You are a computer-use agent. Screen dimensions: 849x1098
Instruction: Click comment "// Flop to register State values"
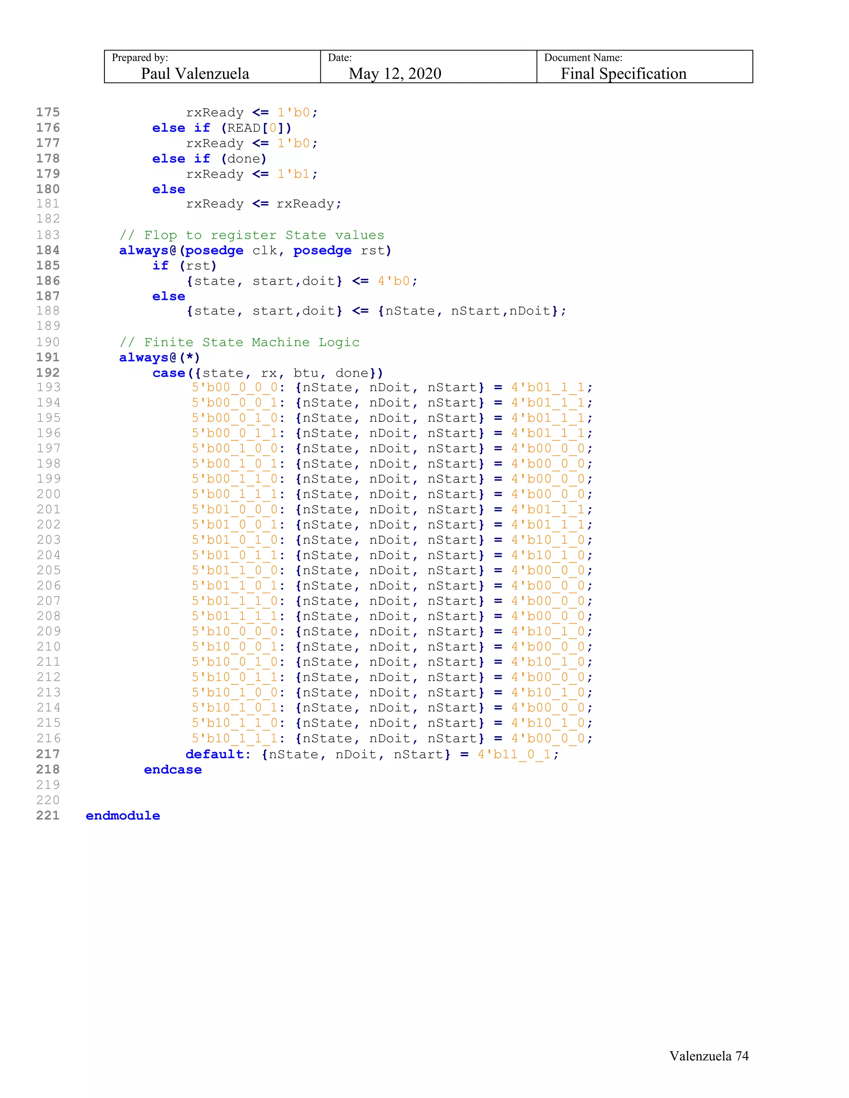(x=252, y=235)
